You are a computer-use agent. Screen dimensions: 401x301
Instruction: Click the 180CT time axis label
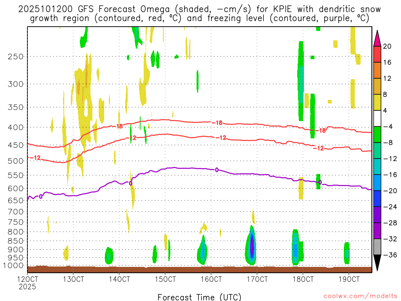click(x=303, y=279)
